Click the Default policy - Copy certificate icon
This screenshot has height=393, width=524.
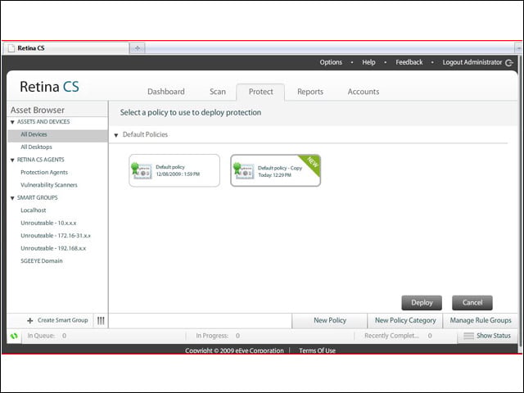243,171
